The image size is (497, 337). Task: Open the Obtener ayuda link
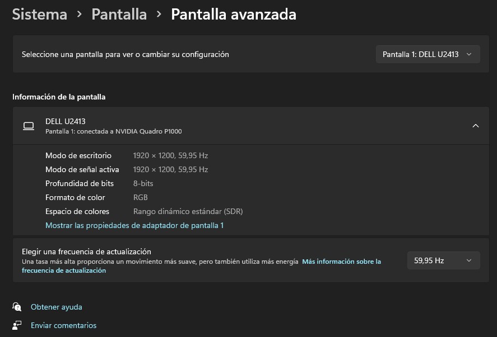click(57, 307)
